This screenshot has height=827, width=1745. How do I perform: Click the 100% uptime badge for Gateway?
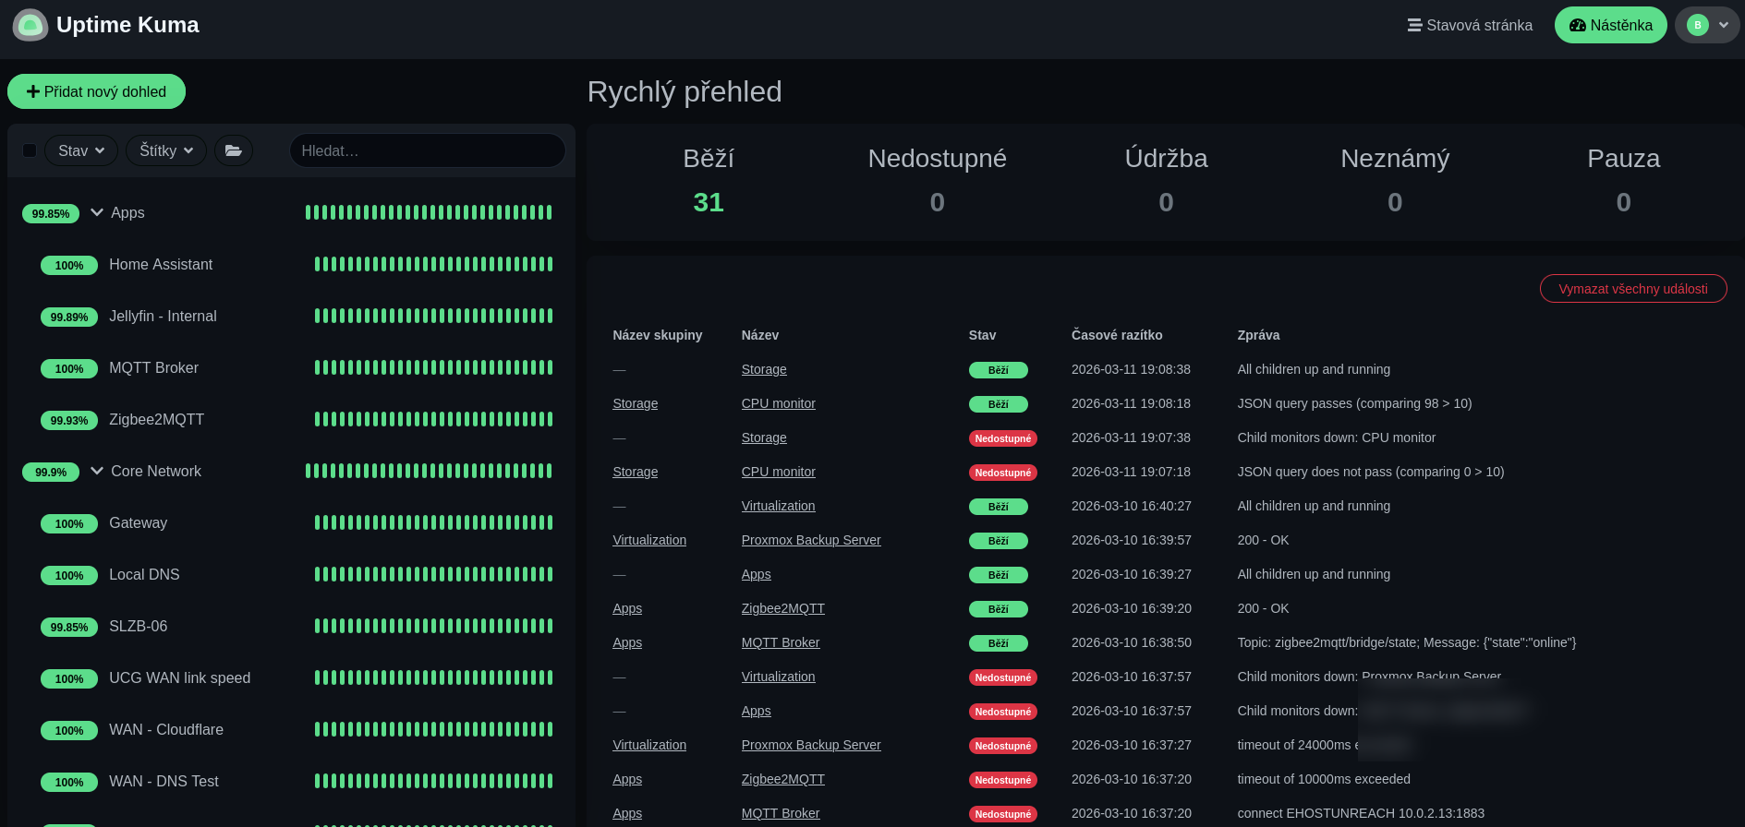pos(69,523)
